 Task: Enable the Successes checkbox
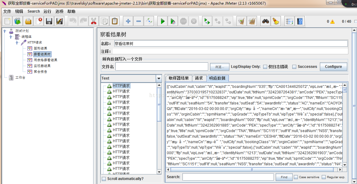[x=294, y=67]
